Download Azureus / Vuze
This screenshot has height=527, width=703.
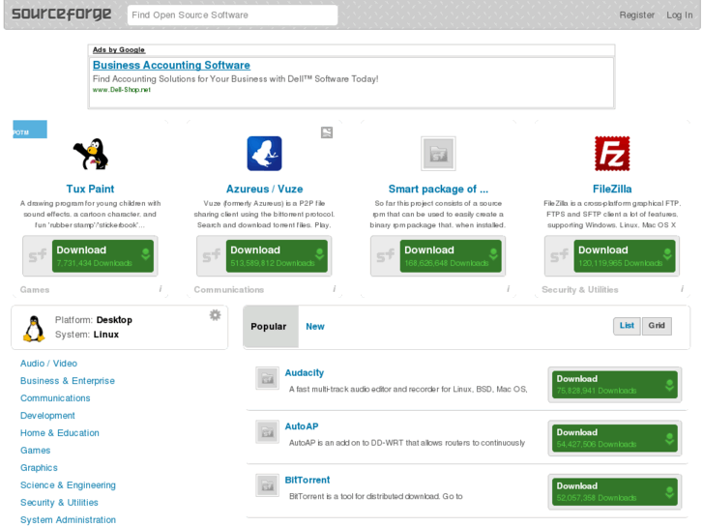point(277,255)
